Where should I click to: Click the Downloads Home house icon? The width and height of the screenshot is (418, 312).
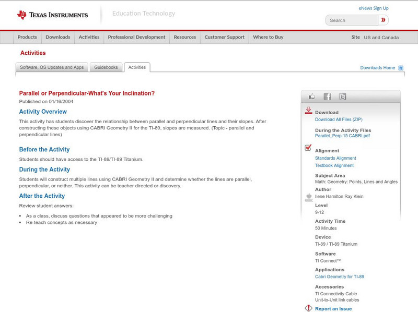401,68
